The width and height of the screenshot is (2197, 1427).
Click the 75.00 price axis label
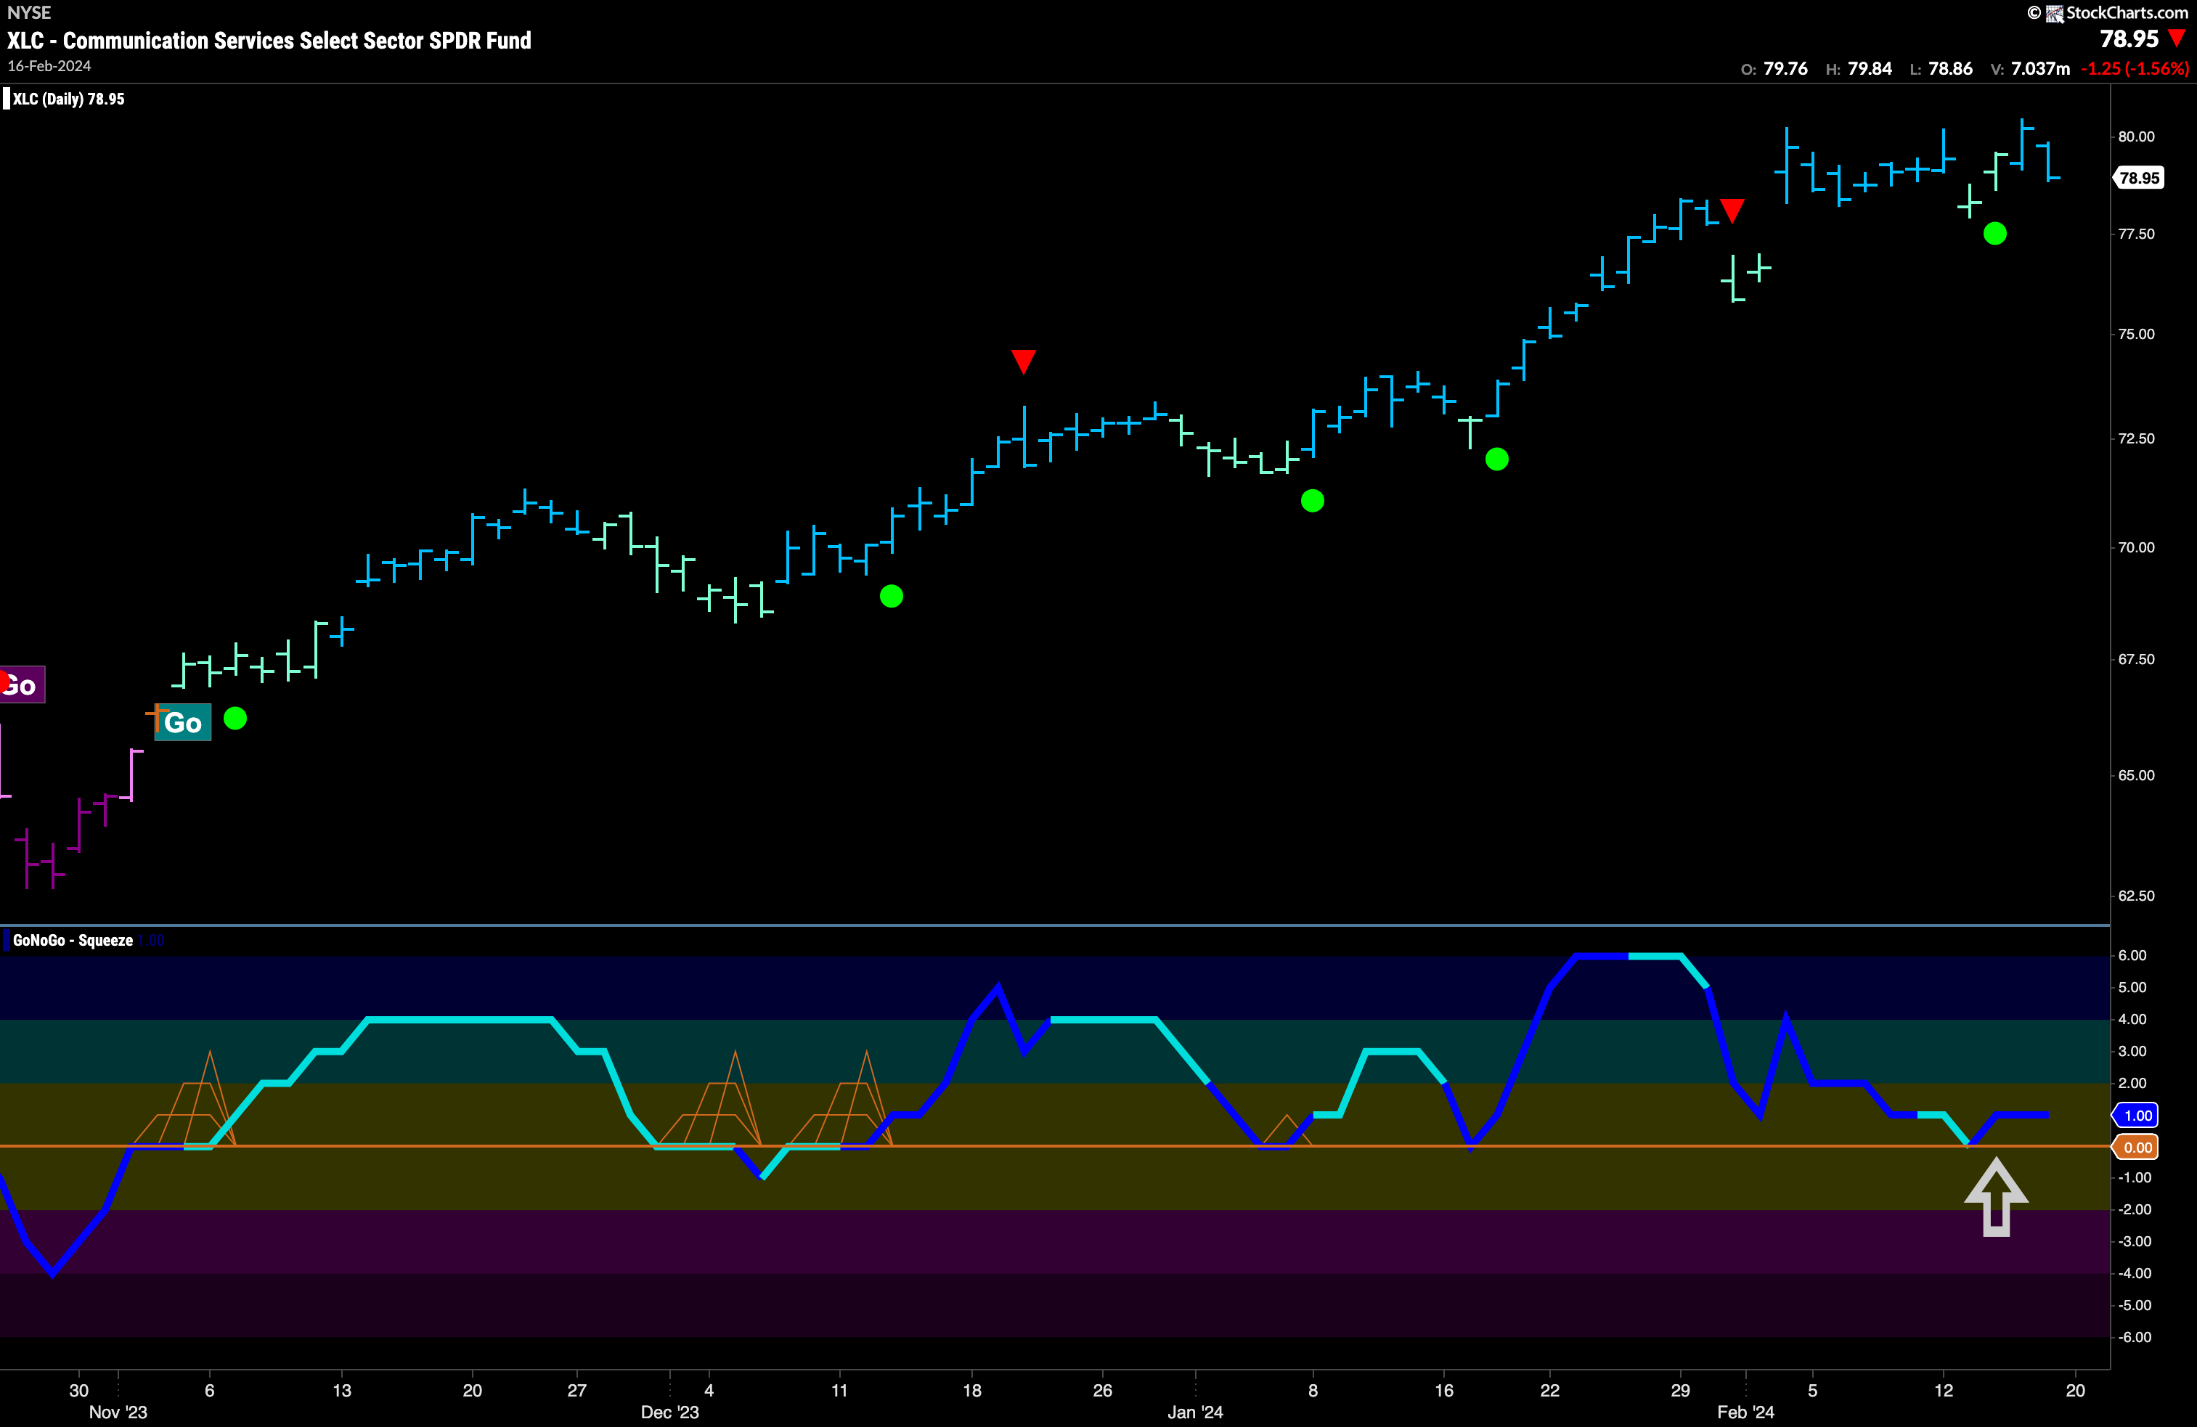click(x=2136, y=334)
